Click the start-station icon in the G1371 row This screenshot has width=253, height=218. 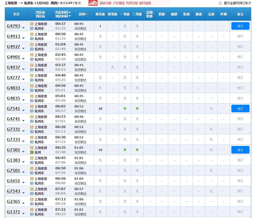pyautogui.click(x=32, y=210)
